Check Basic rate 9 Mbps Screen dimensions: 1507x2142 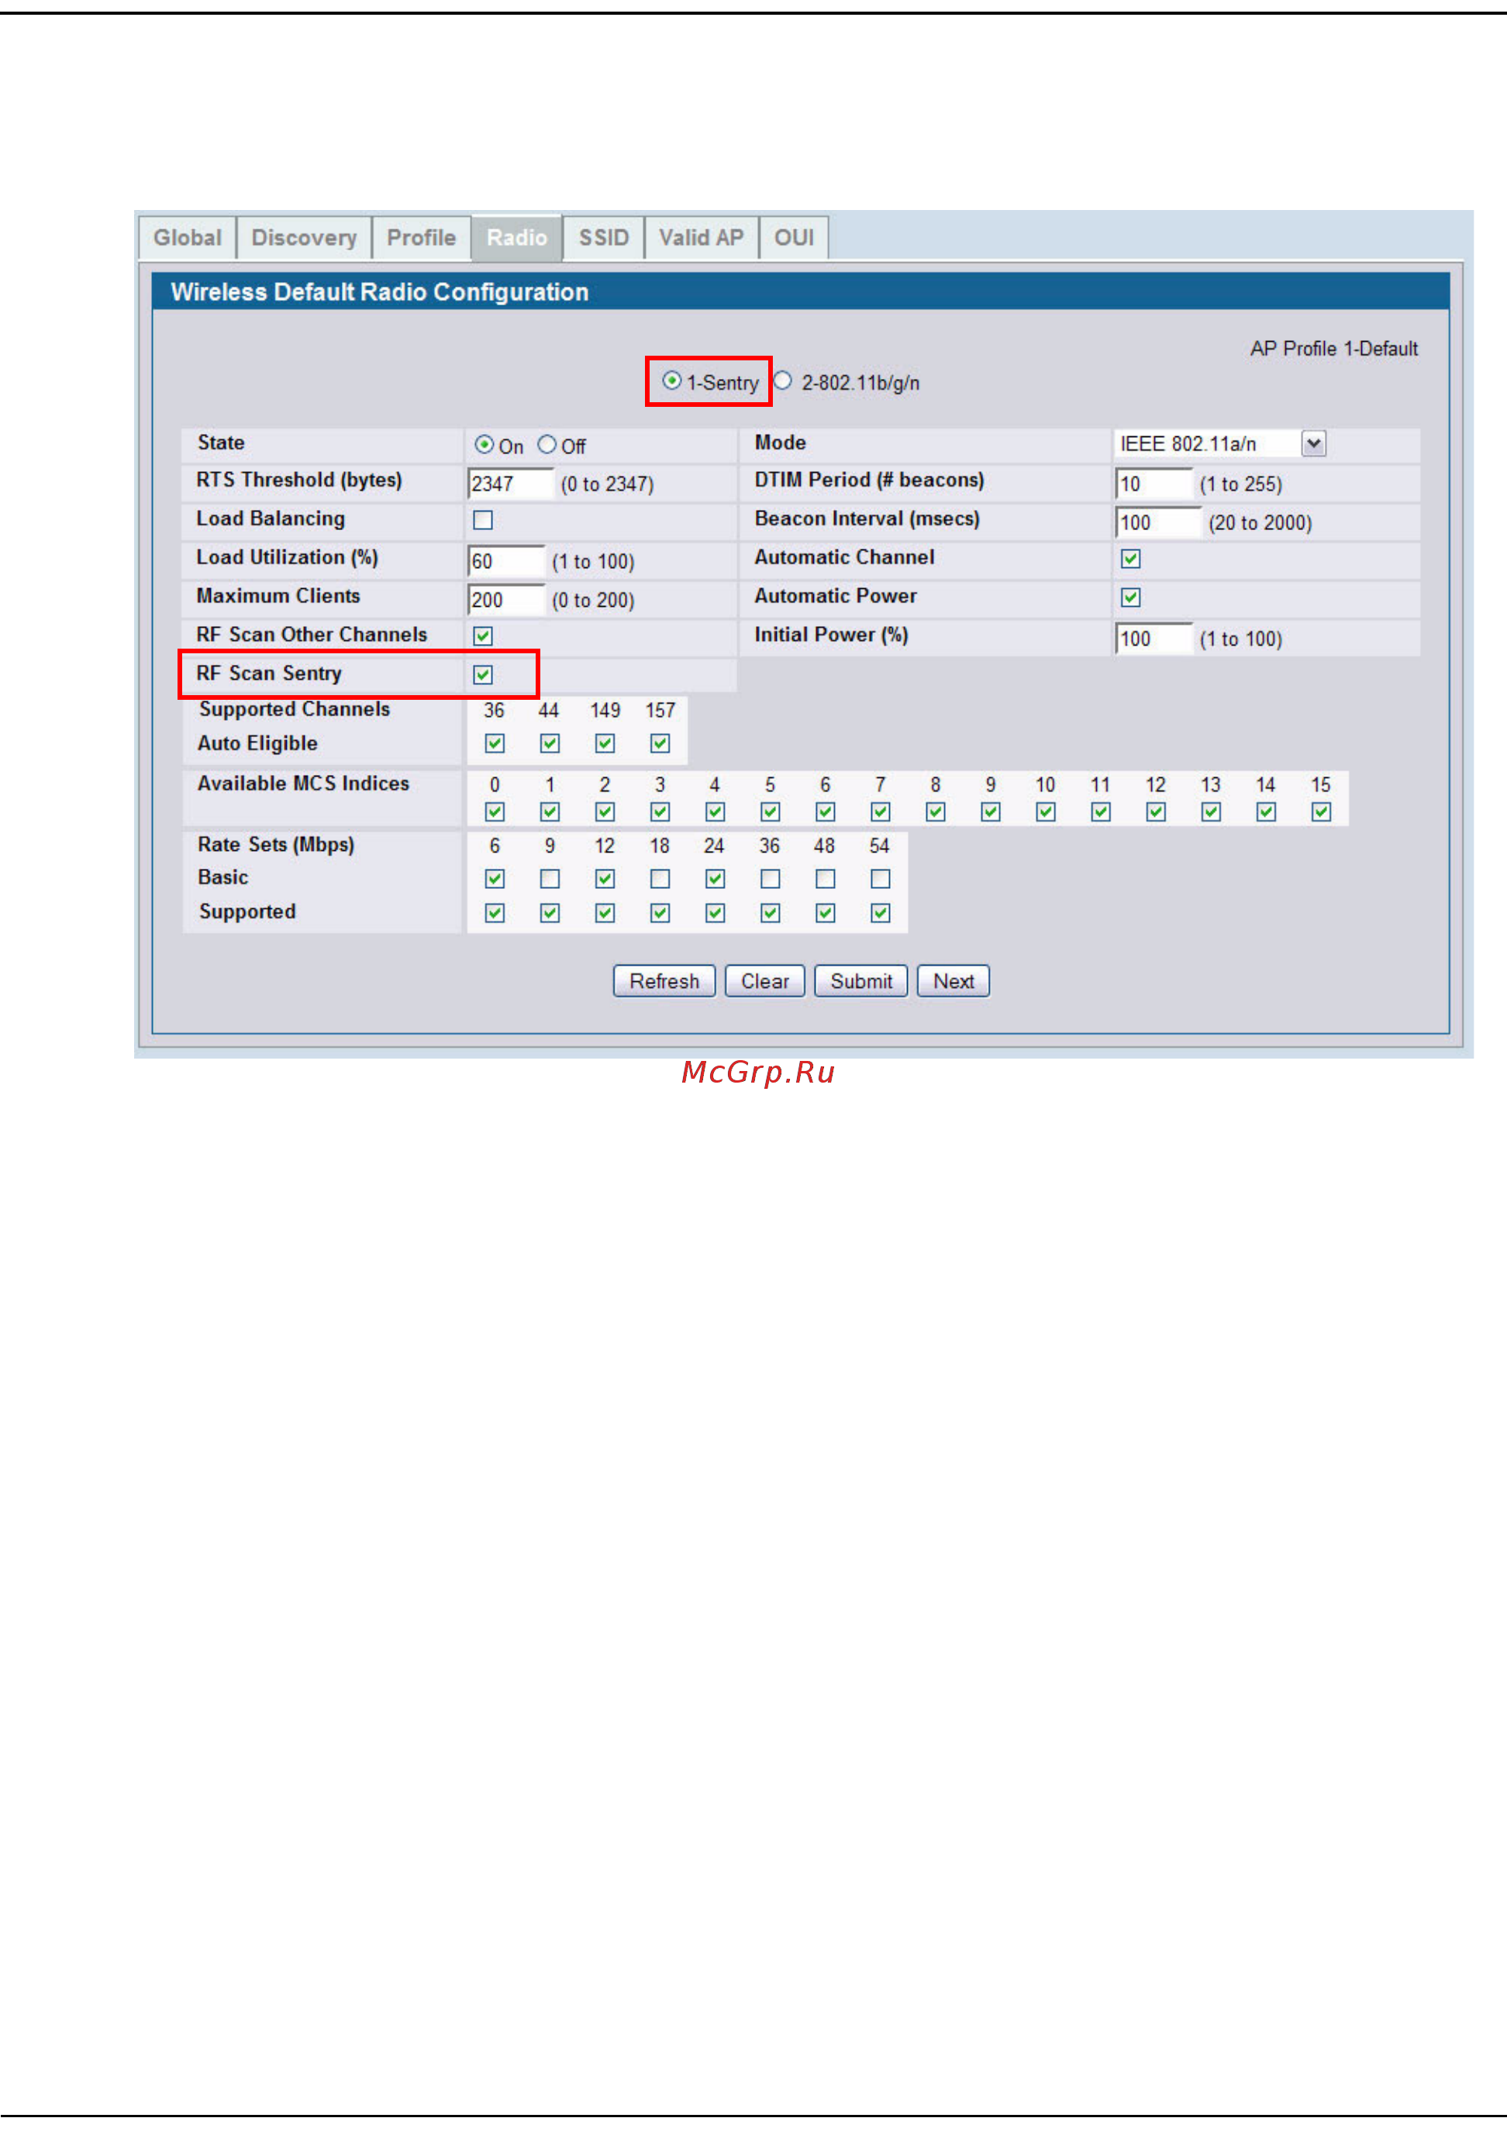coord(550,879)
